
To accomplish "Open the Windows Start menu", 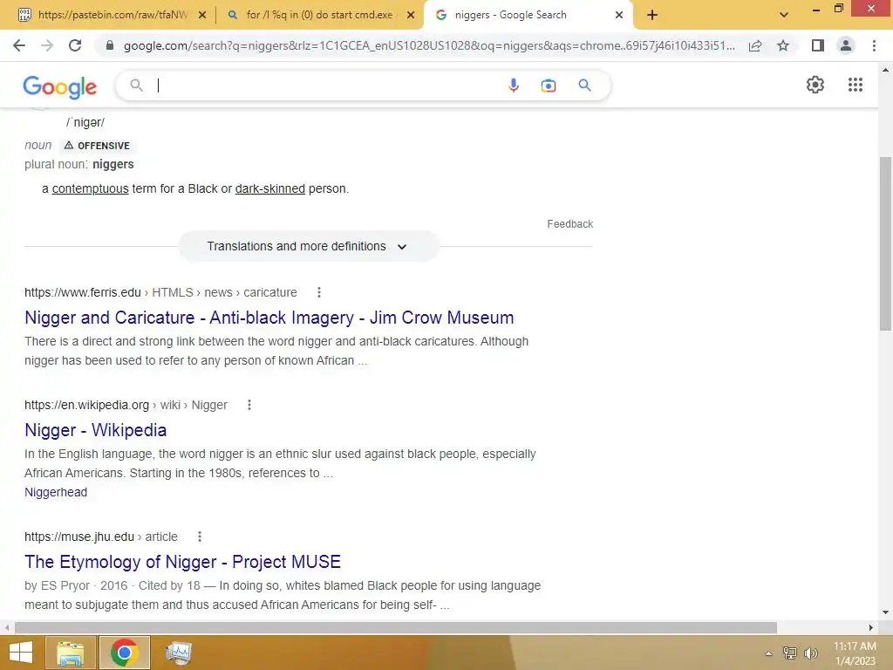I will point(21,653).
